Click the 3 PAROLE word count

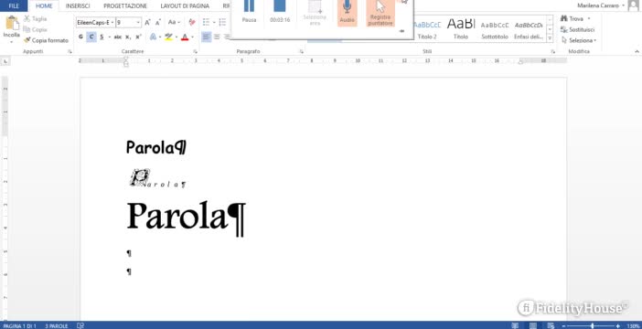(x=57, y=326)
